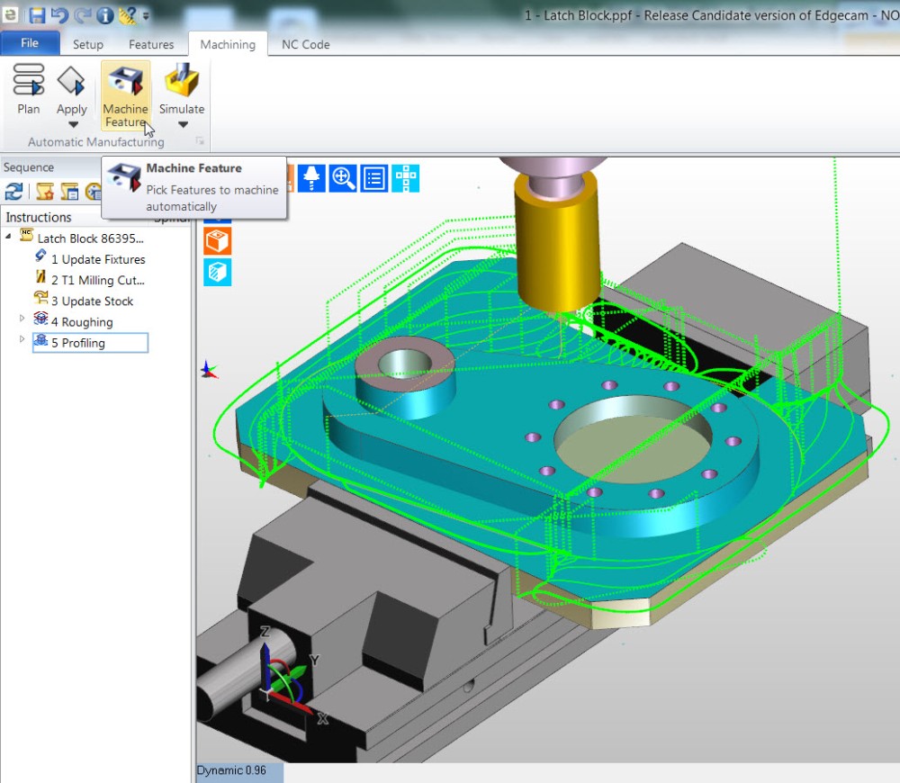The image size is (900, 783).
Task: Click the Machine Feature icon
Action: [x=125, y=82]
